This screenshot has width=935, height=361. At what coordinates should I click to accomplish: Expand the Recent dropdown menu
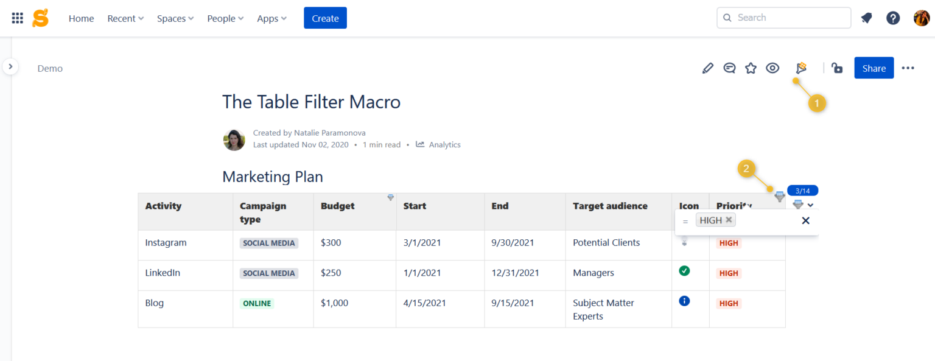(x=125, y=18)
